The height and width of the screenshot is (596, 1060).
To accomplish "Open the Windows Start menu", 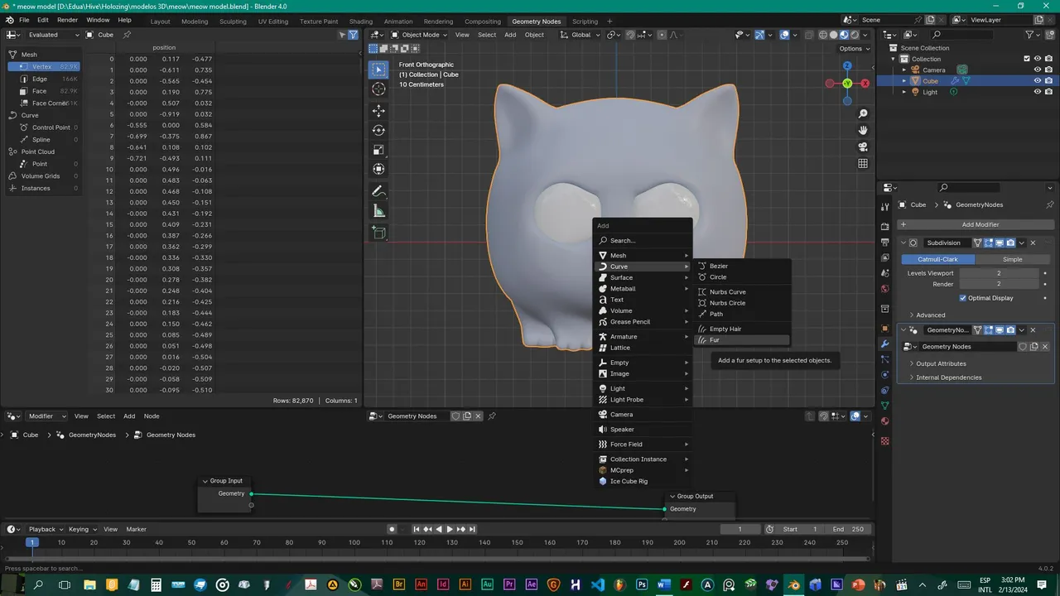I will point(13,585).
